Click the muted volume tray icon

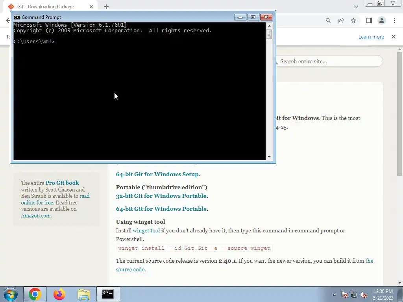(x=363, y=295)
